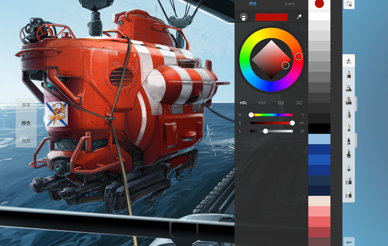Pick the darkest navy swatch
Screen dimensions: 388x246
point(319,191)
